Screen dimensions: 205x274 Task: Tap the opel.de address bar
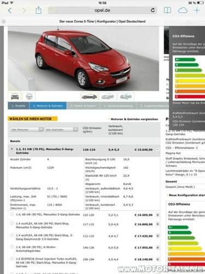pos(102,10)
